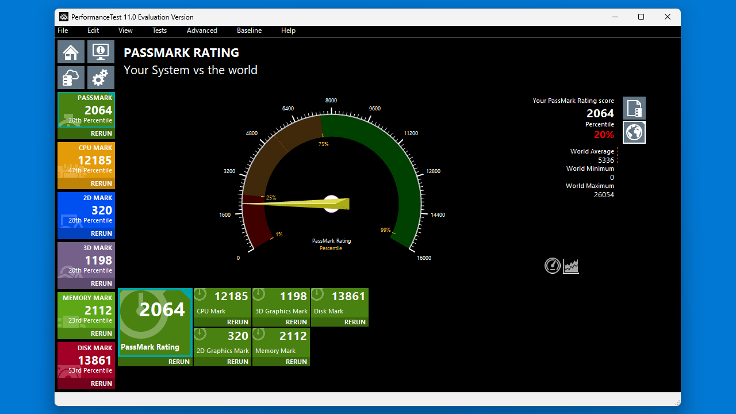The height and width of the screenshot is (414, 736).
Task: Click the save results document icon
Action: pyautogui.click(x=634, y=108)
